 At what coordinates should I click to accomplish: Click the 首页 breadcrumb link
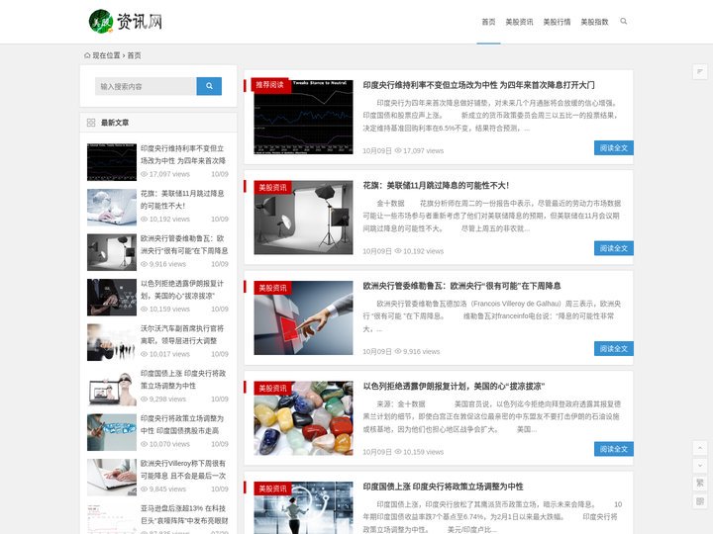134,55
